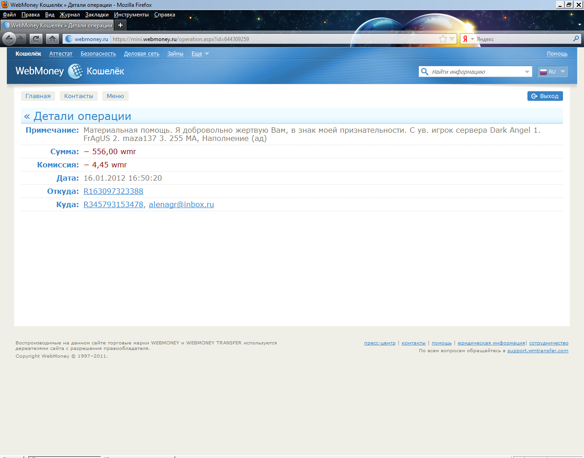Click the Найти информацию search field
This screenshot has width=584, height=458.
point(476,72)
